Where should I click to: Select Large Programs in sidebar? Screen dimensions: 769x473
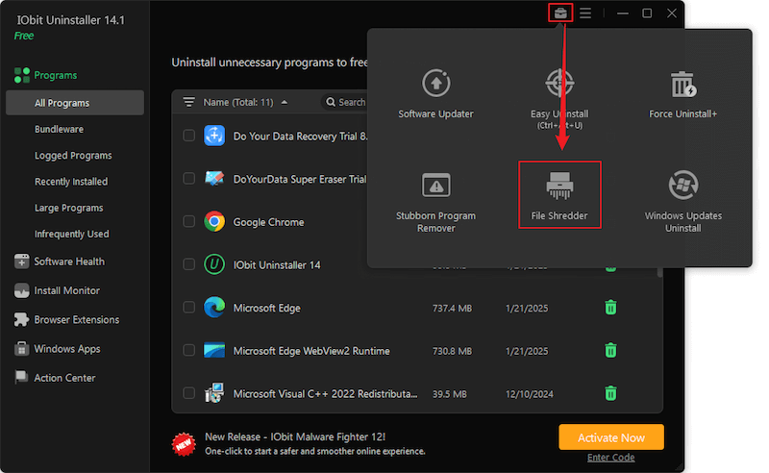click(x=68, y=208)
